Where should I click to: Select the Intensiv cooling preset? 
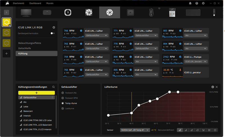point(37,116)
